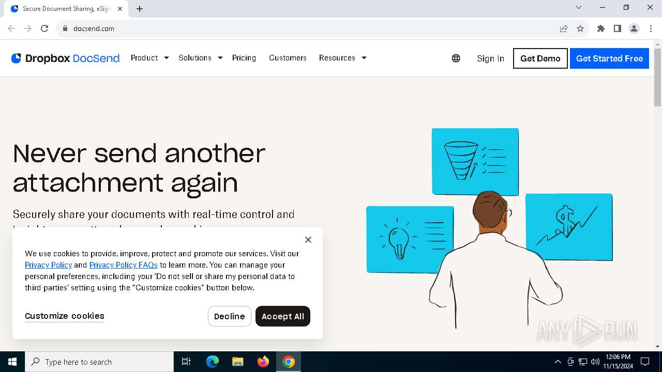Expand the Solutions menu arrow
This screenshot has height=372, width=662.
click(220, 58)
